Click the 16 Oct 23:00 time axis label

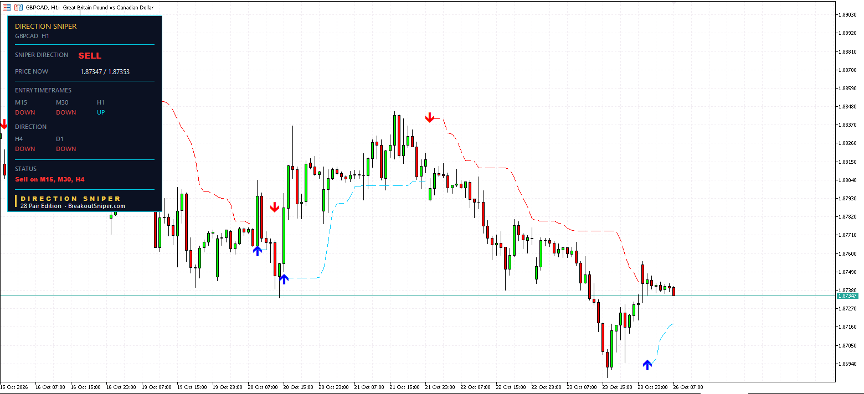tap(121, 387)
